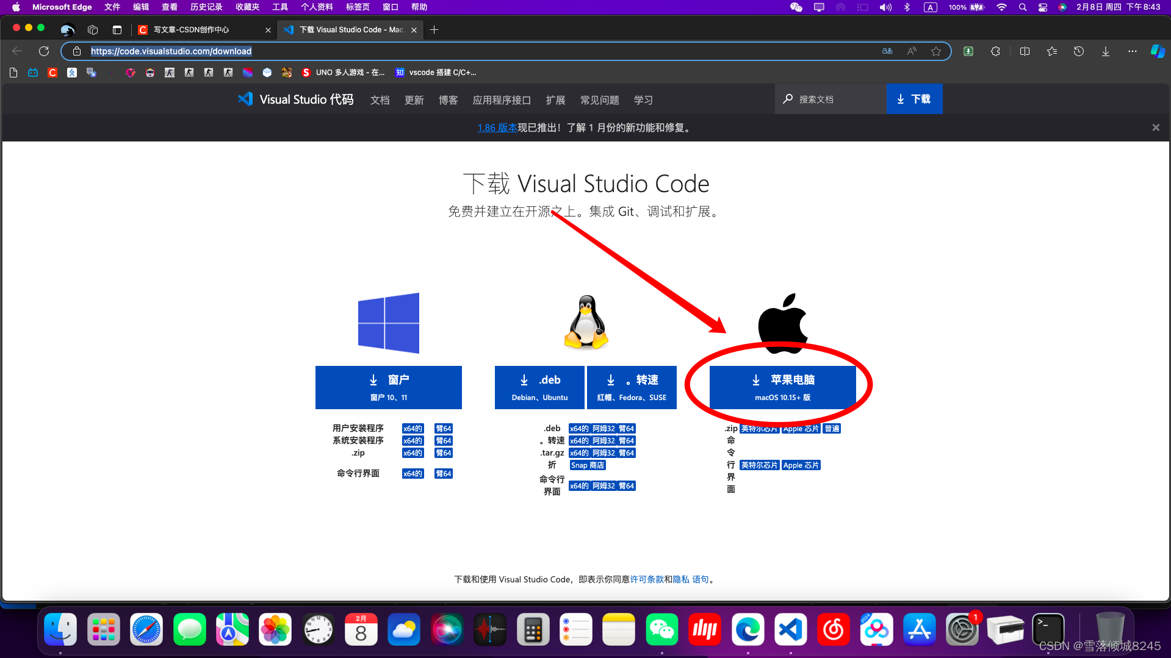Open Control Center in the menu bar

coord(1043,7)
